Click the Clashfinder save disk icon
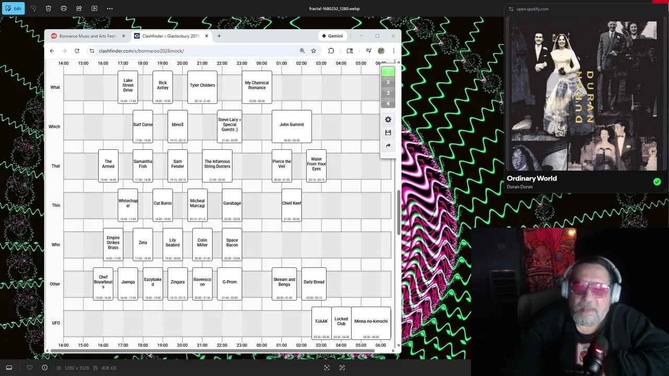 (x=388, y=133)
